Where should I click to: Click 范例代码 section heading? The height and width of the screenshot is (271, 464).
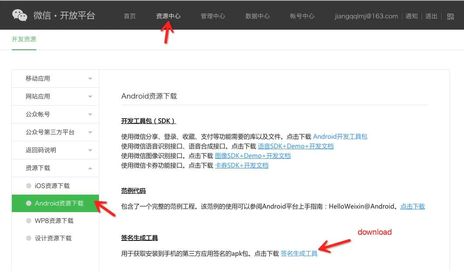(x=133, y=191)
